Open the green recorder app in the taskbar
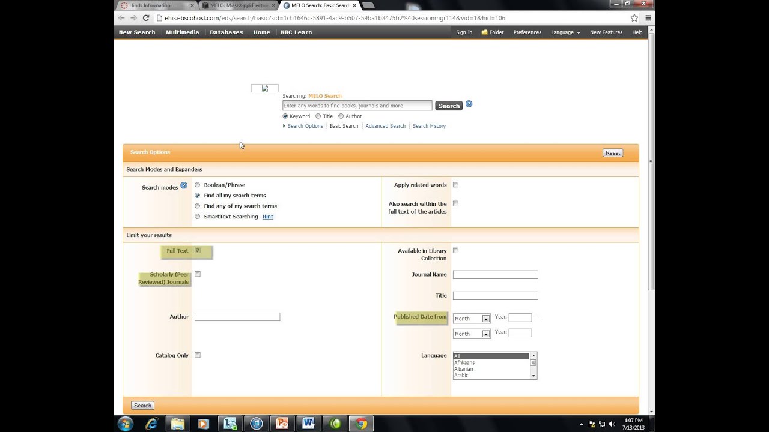The height and width of the screenshot is (432, 769). (335, 424)
